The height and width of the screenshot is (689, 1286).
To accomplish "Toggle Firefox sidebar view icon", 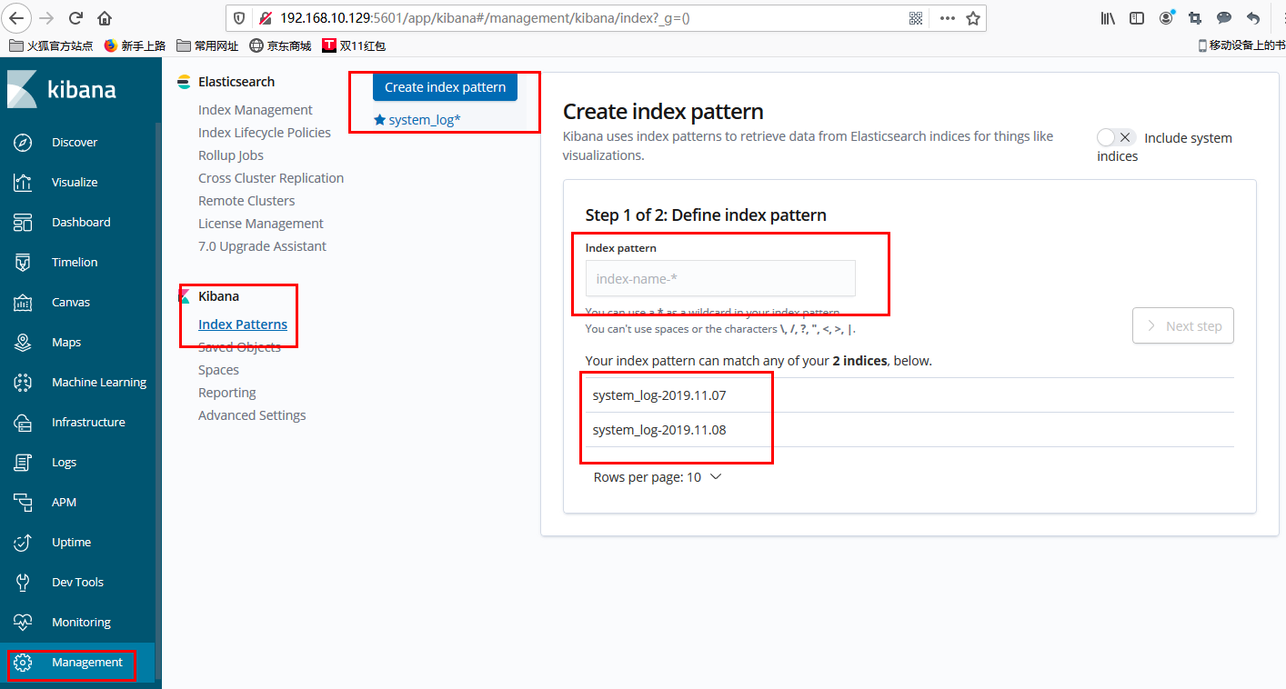I will [1137, 18].
